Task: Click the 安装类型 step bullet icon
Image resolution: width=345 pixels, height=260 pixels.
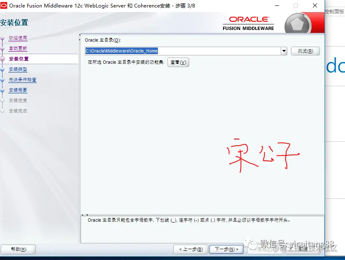Action: [3, 70]
